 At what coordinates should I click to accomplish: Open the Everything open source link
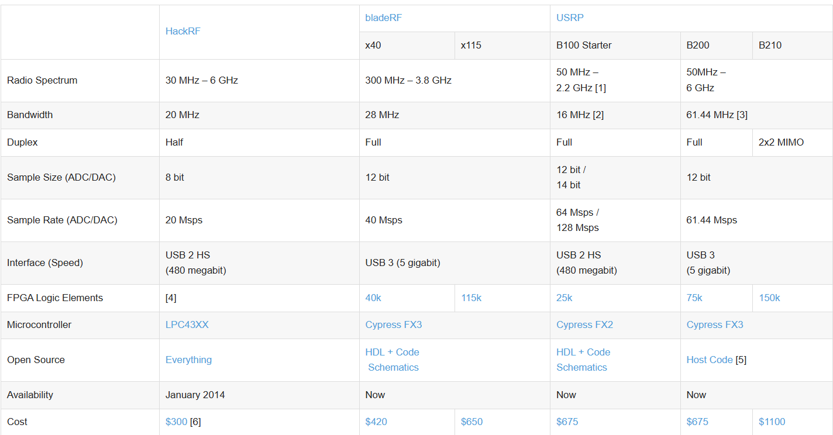pos(189,360)
